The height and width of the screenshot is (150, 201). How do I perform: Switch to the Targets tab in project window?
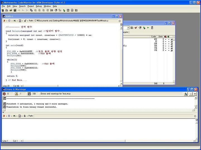pos(126,32)
